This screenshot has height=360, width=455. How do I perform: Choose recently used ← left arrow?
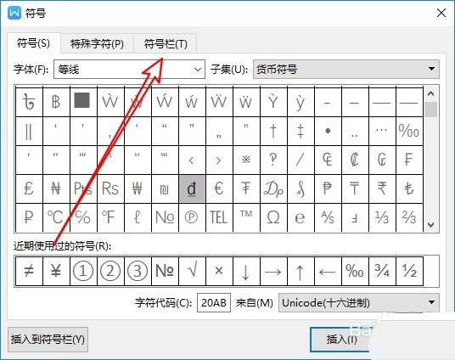pos(328,271)
